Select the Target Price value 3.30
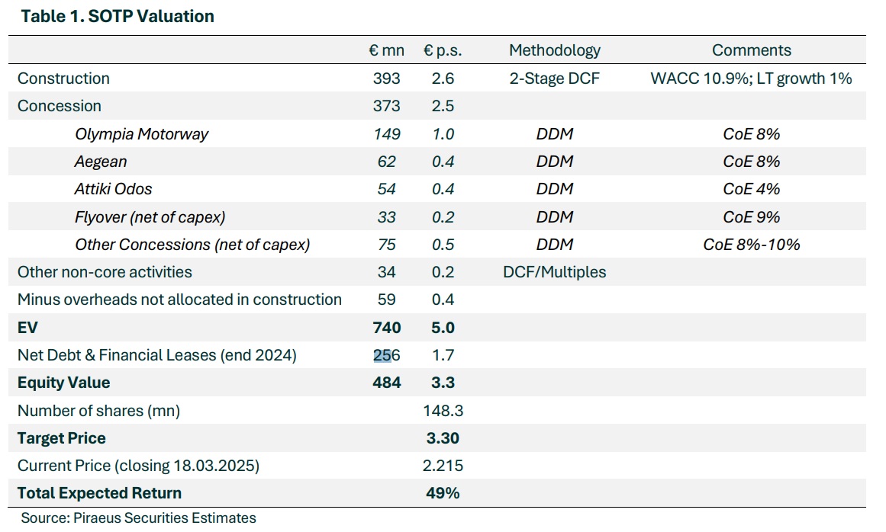This screenshot has width=886, height=532. pos(443,438)
